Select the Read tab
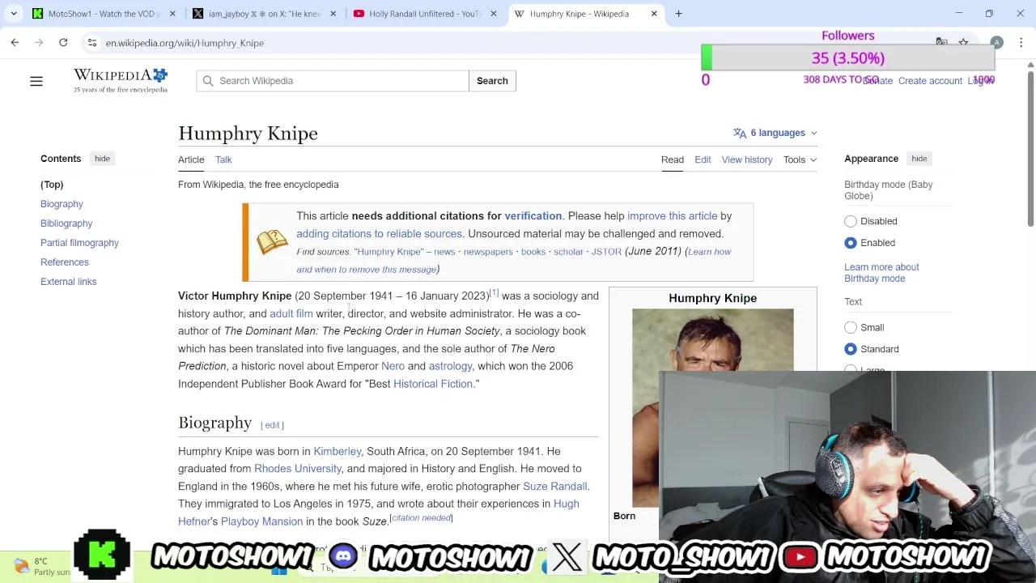The image size is (1036, 583). click(x=673, y=160)
